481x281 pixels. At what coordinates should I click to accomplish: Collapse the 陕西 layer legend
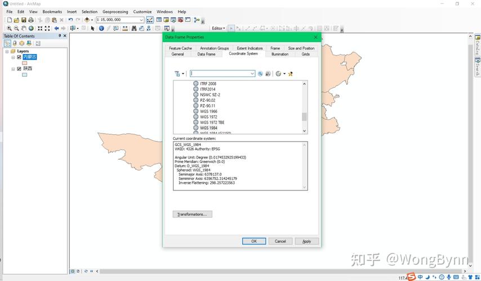pyautogui.click(x=13, y=69)
